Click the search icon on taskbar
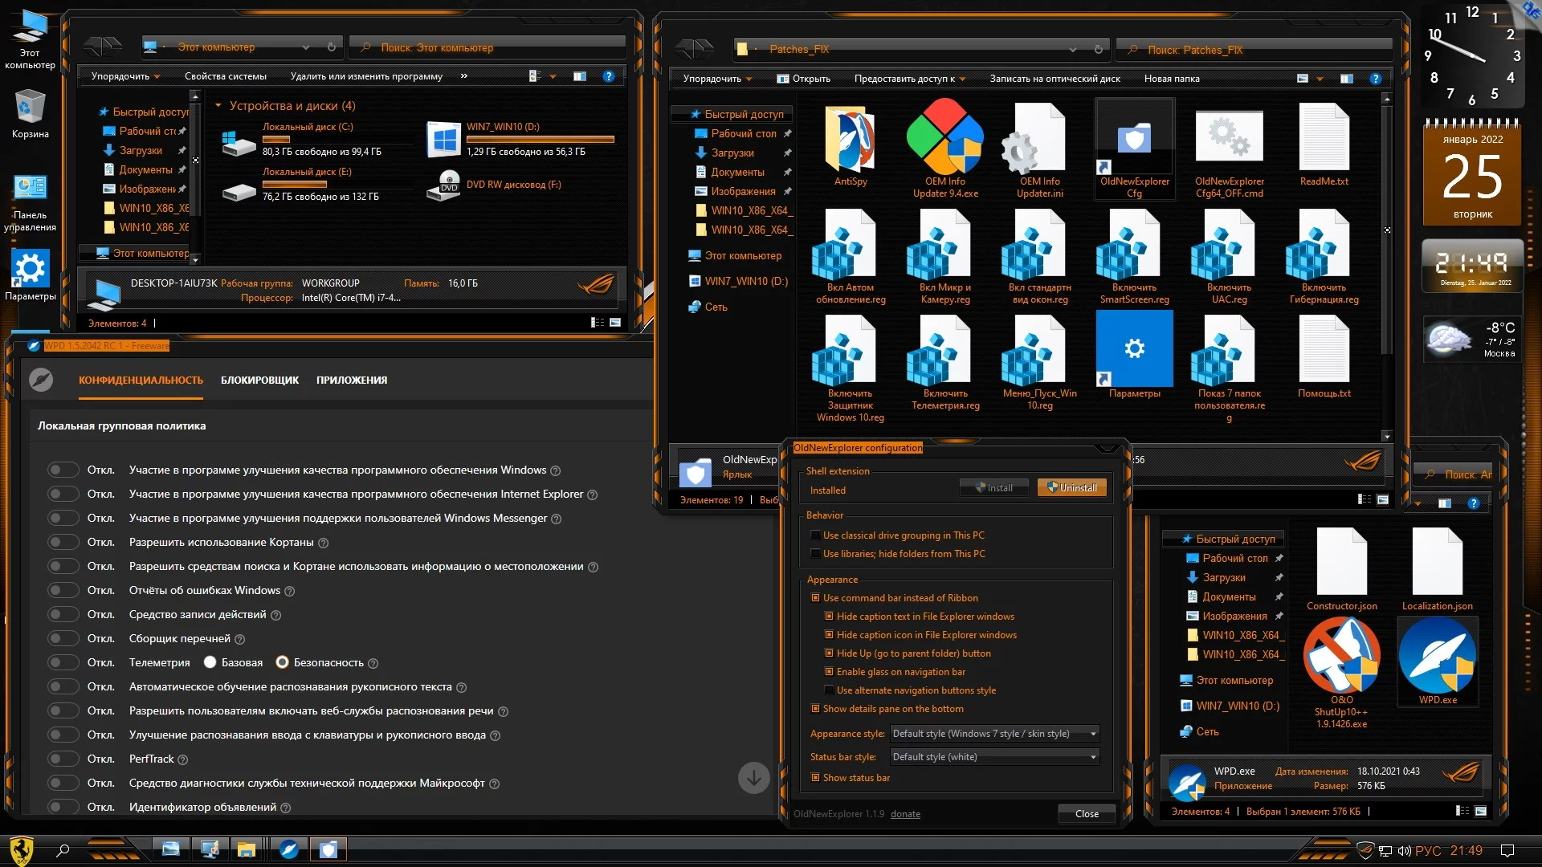The height and width of the screenshot is (867, 1542). (63, 850)
